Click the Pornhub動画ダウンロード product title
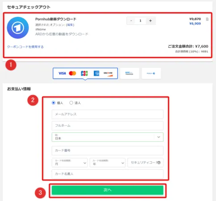 [56, 19]
